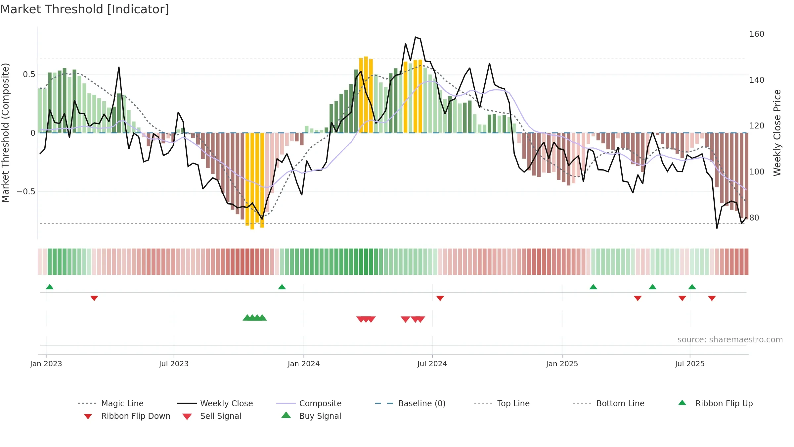Click the 120 price axis label
The image size is (794, 447).
pos(757,126)
